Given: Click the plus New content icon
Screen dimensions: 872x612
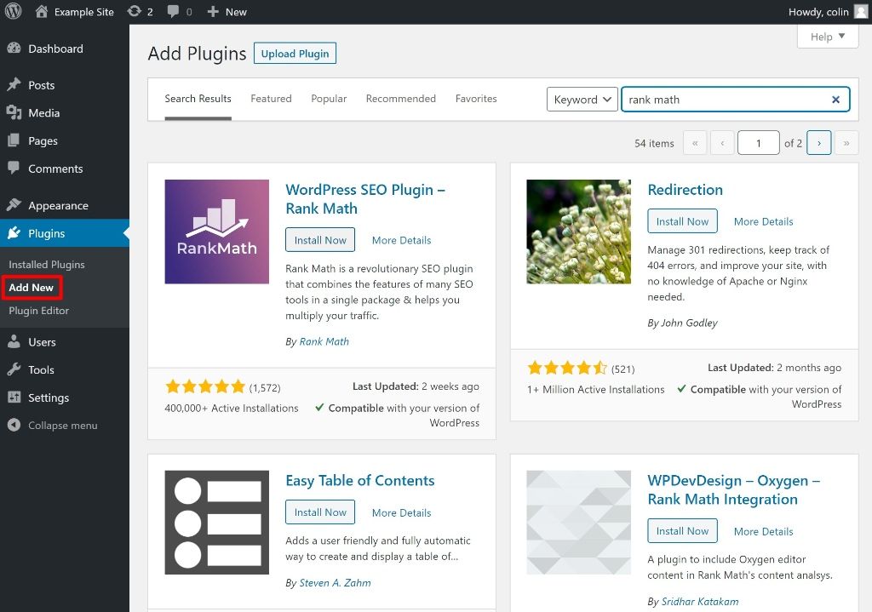Looking at the screenshot, I should pos(212,11).
